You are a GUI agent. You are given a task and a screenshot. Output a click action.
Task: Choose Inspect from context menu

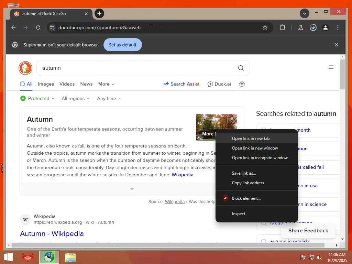(x=256, y=214)
